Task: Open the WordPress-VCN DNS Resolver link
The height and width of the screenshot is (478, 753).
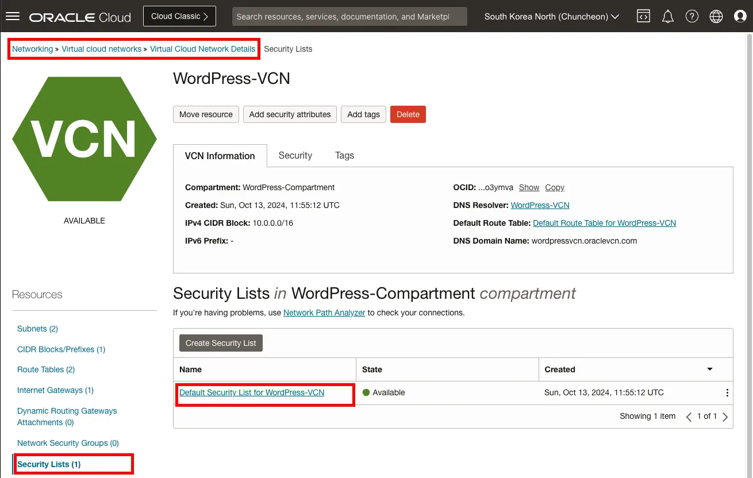Action: pos(540,205)
